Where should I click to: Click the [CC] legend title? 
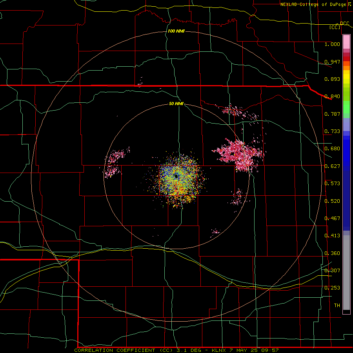coord(335,27)
